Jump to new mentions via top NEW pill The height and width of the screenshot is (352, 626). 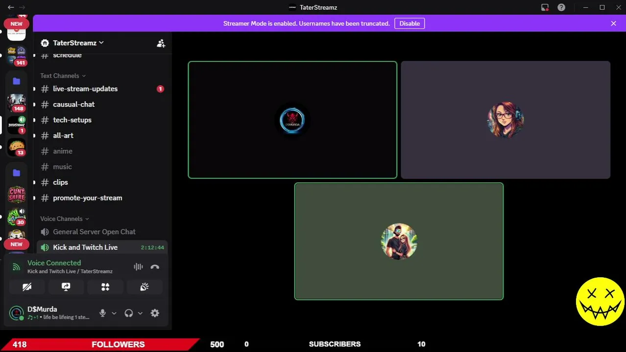[16, 24]
